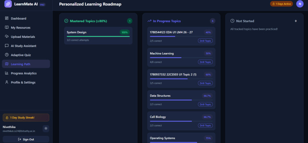Select the Learning Path sidebar item
Viewport: 308px width, 143px height.
click(x=26, y=64)
